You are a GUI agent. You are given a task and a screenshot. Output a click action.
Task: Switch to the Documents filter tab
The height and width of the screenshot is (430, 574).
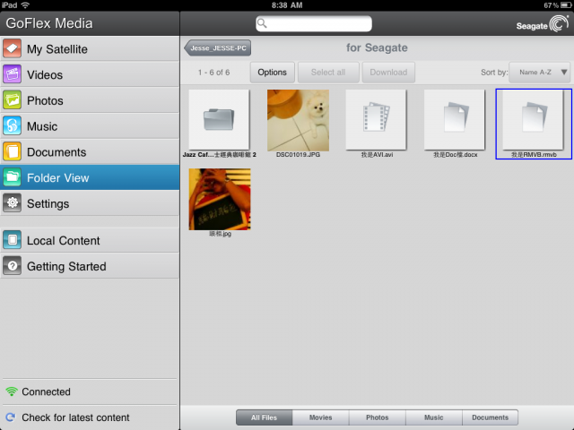click(491, 417)
